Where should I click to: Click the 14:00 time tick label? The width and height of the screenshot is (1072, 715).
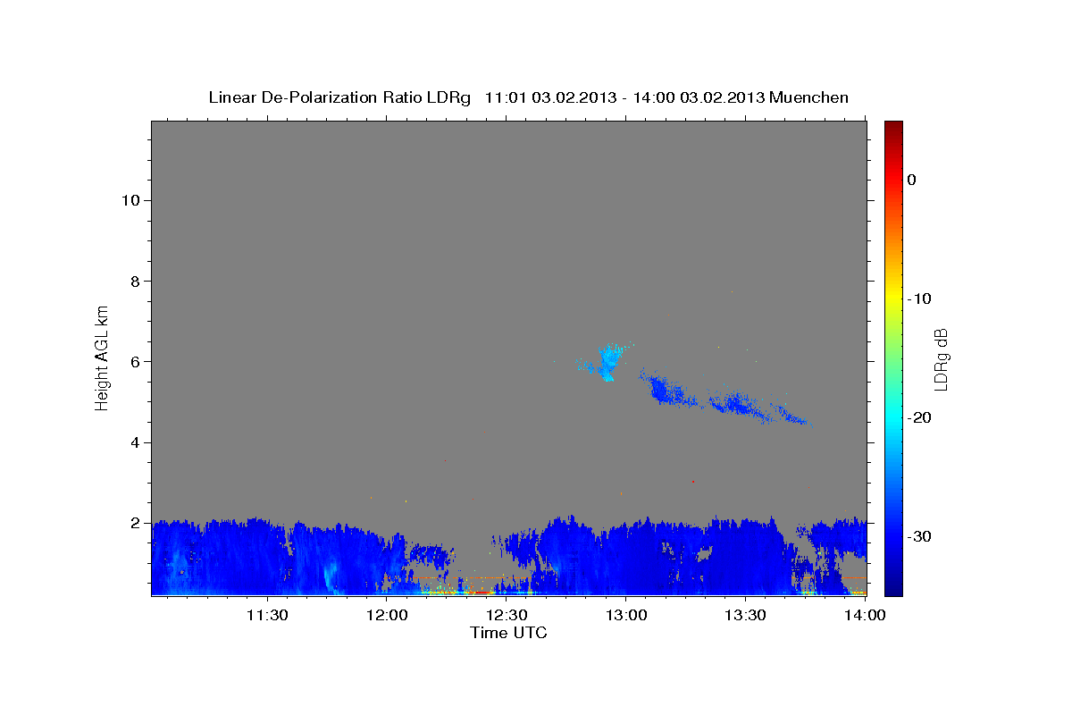[x=865, y=615]
